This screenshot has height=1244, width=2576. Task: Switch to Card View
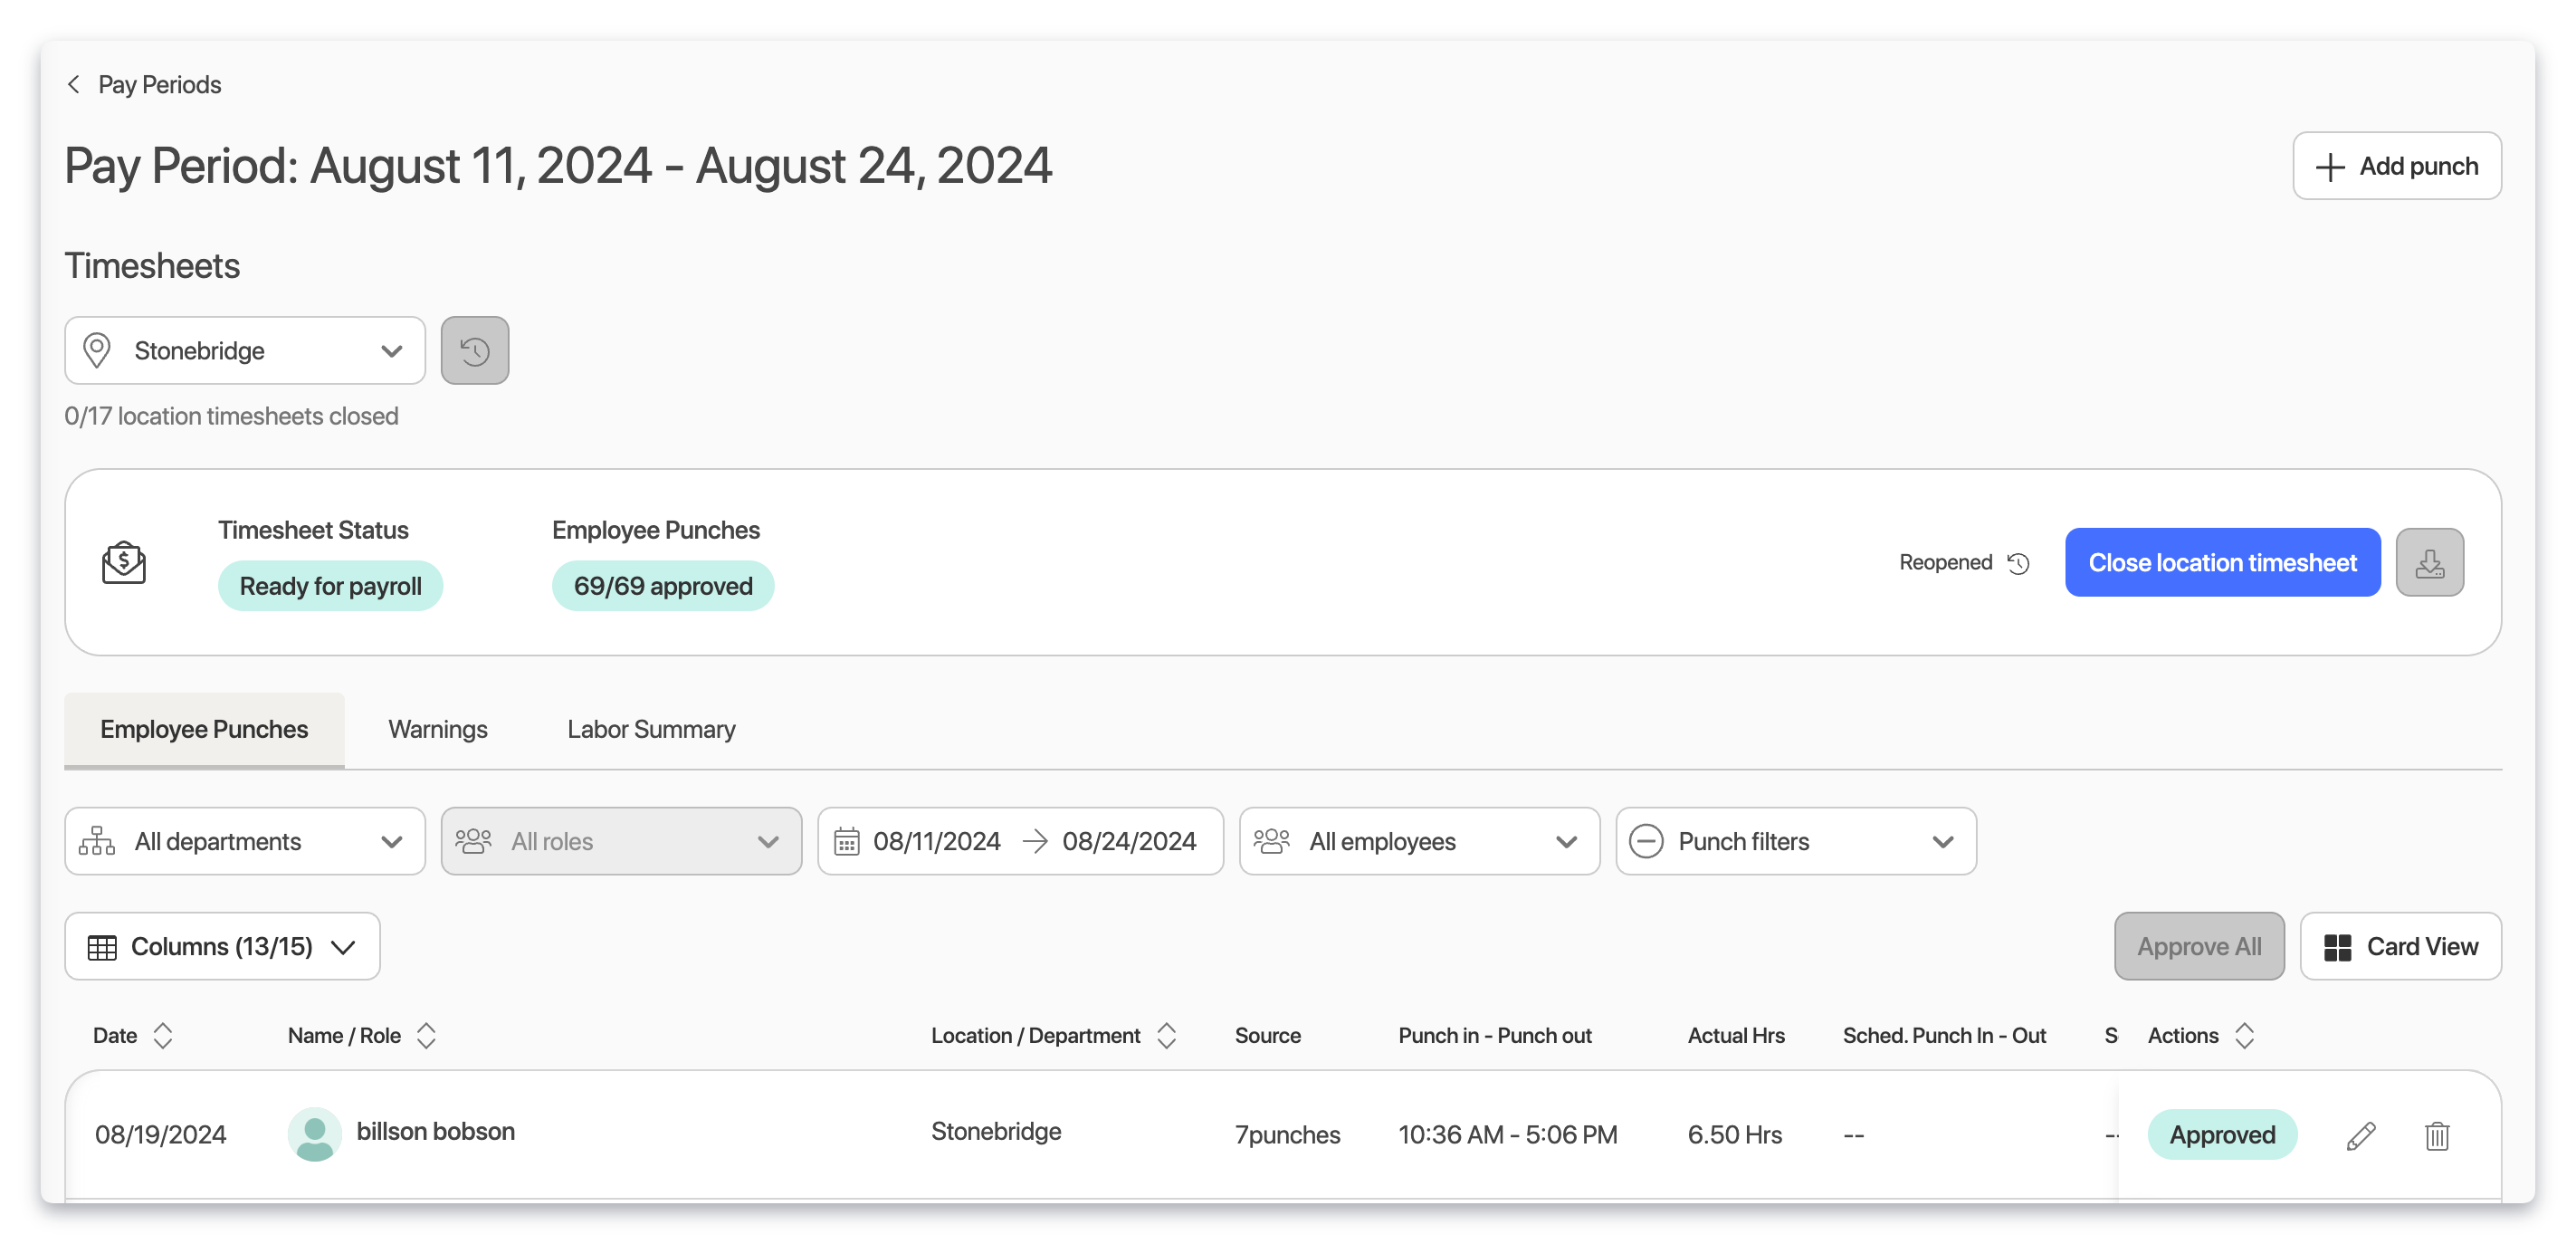tap(2400, 946)
